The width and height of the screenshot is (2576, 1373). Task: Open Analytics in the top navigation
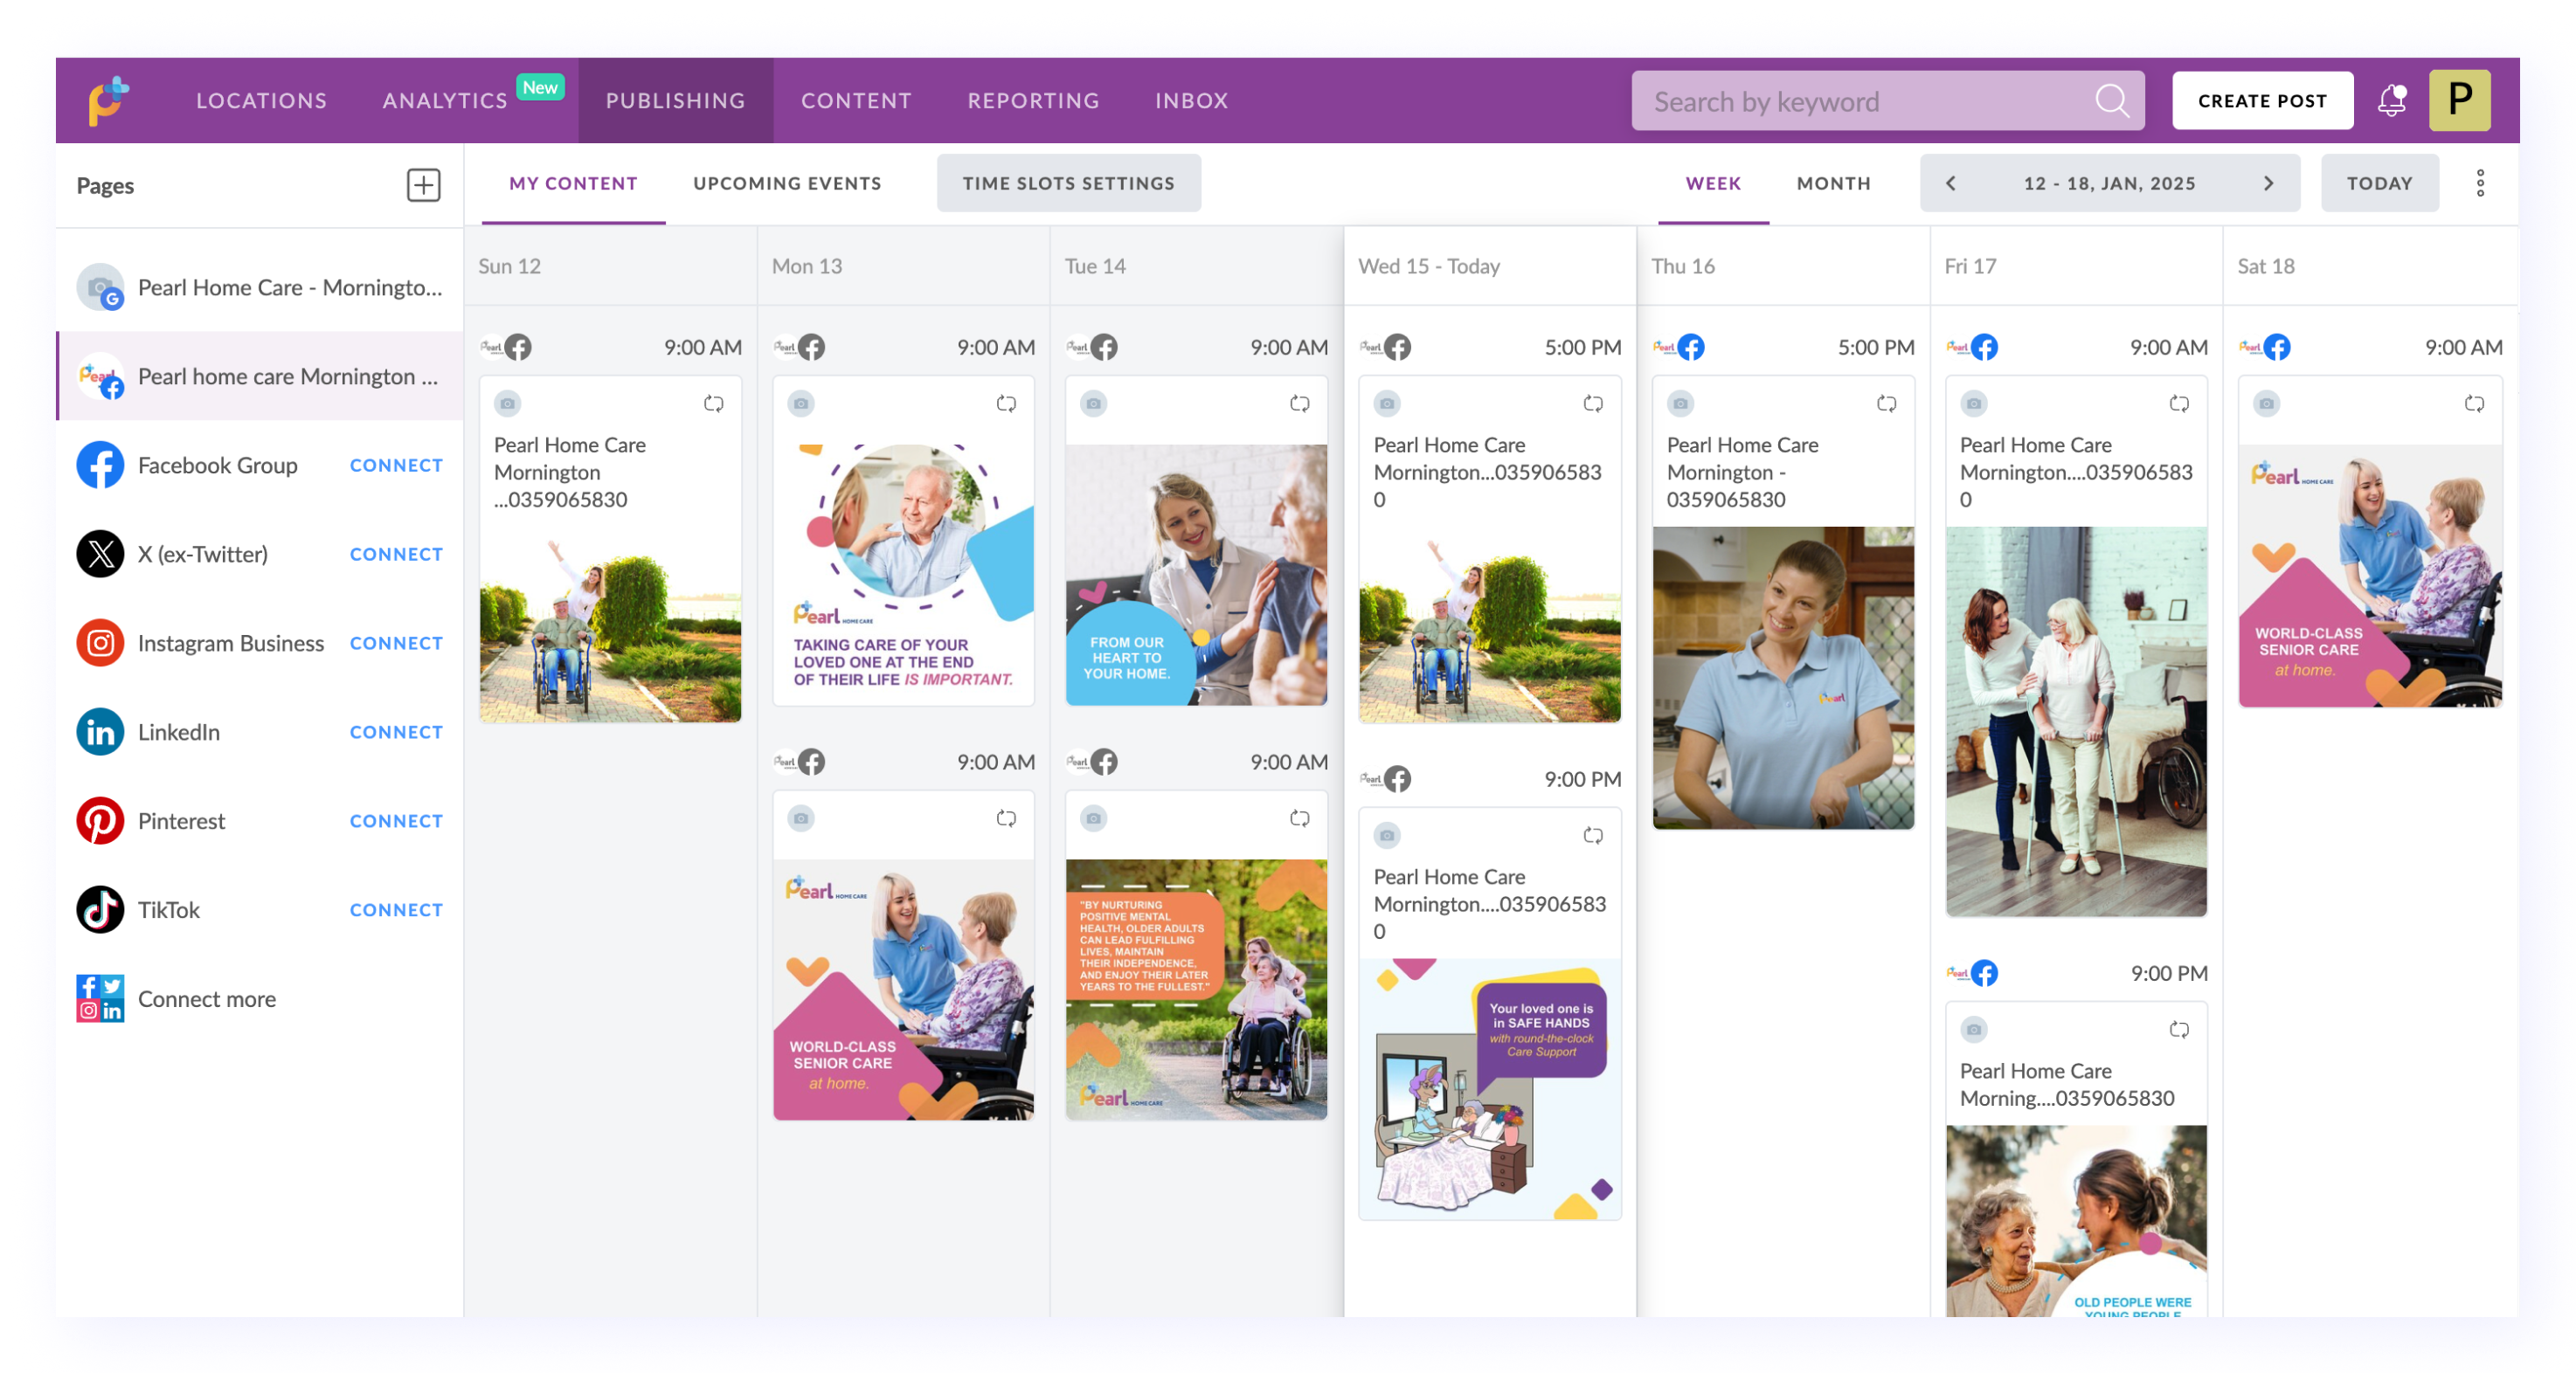pos(445,100)
